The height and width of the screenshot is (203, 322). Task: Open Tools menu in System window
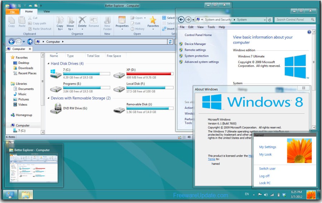tap(211, 27)
